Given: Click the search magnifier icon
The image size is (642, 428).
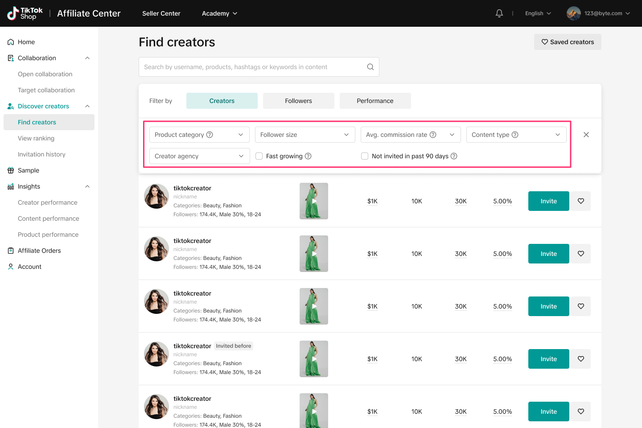Looking at the screenshot, I should point(370,67).
